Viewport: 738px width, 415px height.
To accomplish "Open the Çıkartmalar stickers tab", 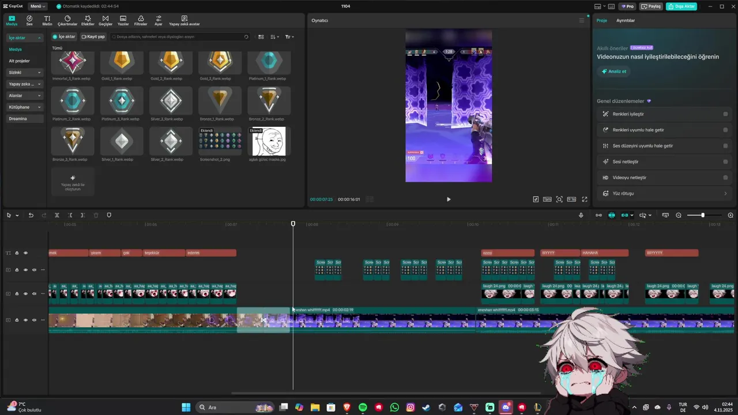I will coord(67,21).
